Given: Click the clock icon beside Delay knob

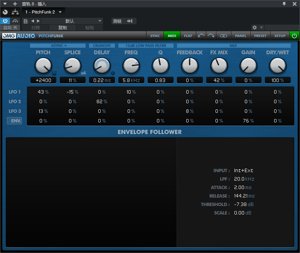Looking at the screenshot, I should (113, 73).
